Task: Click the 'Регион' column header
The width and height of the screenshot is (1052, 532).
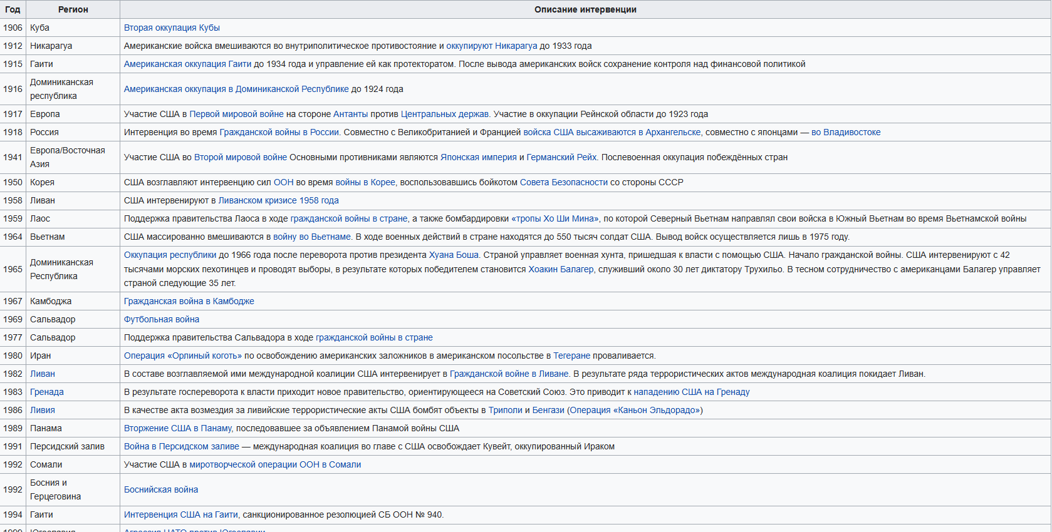Action: click(73, 9)
